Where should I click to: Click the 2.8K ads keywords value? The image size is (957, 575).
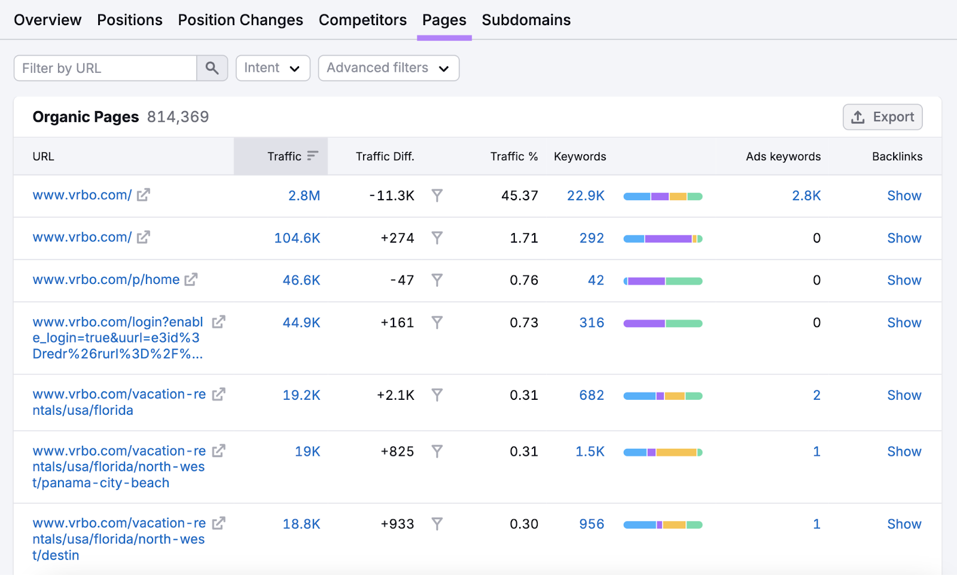(806, 195)
